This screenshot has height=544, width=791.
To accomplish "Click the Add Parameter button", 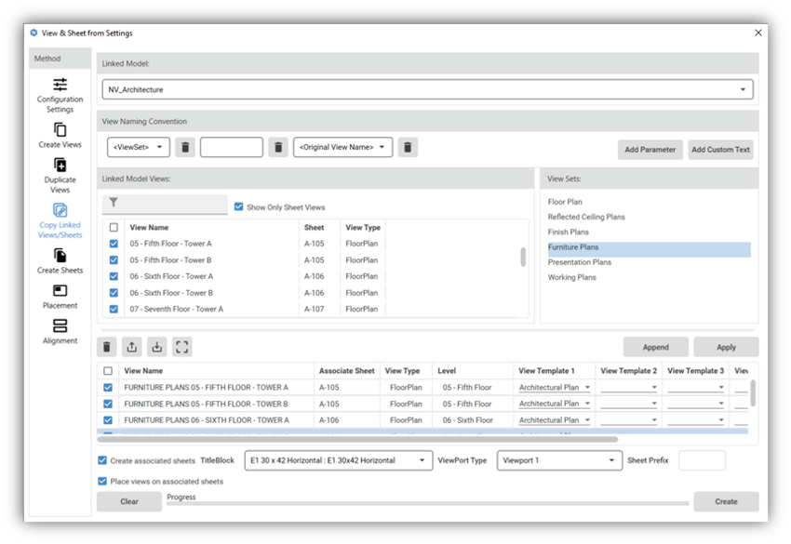I will pyautogui.click(x=650, y=150).
